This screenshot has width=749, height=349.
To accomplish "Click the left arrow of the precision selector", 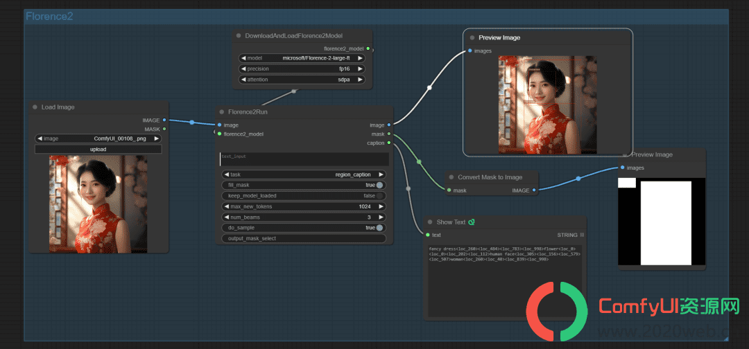I will pos(243,69).
